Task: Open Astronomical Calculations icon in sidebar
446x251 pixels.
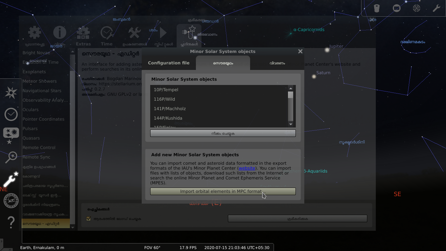Action: pos(11,200)
